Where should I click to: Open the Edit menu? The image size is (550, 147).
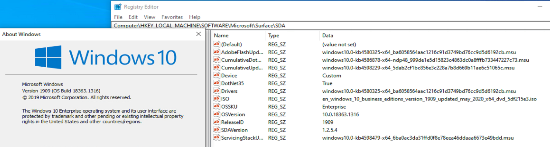click(133, 17)
